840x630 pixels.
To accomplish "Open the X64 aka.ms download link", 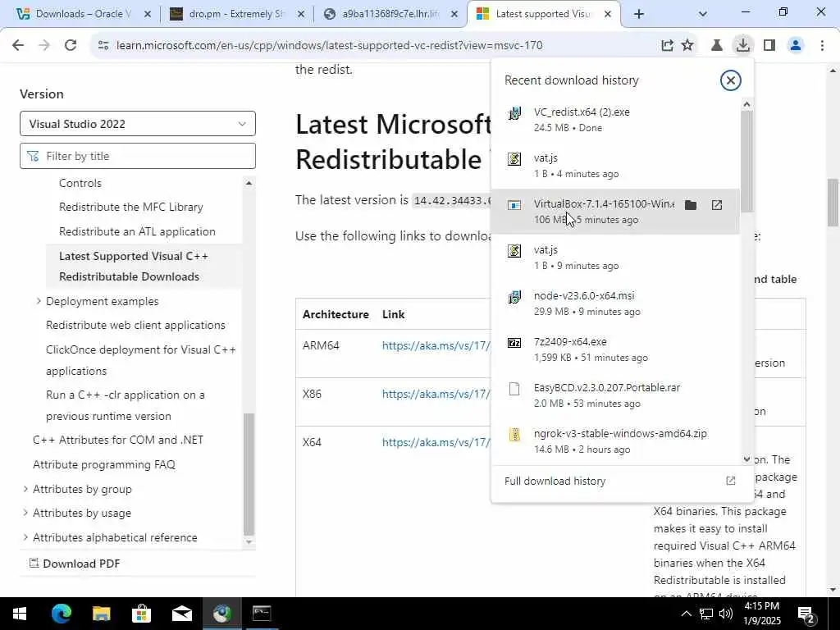I will [x=436, y=442].
